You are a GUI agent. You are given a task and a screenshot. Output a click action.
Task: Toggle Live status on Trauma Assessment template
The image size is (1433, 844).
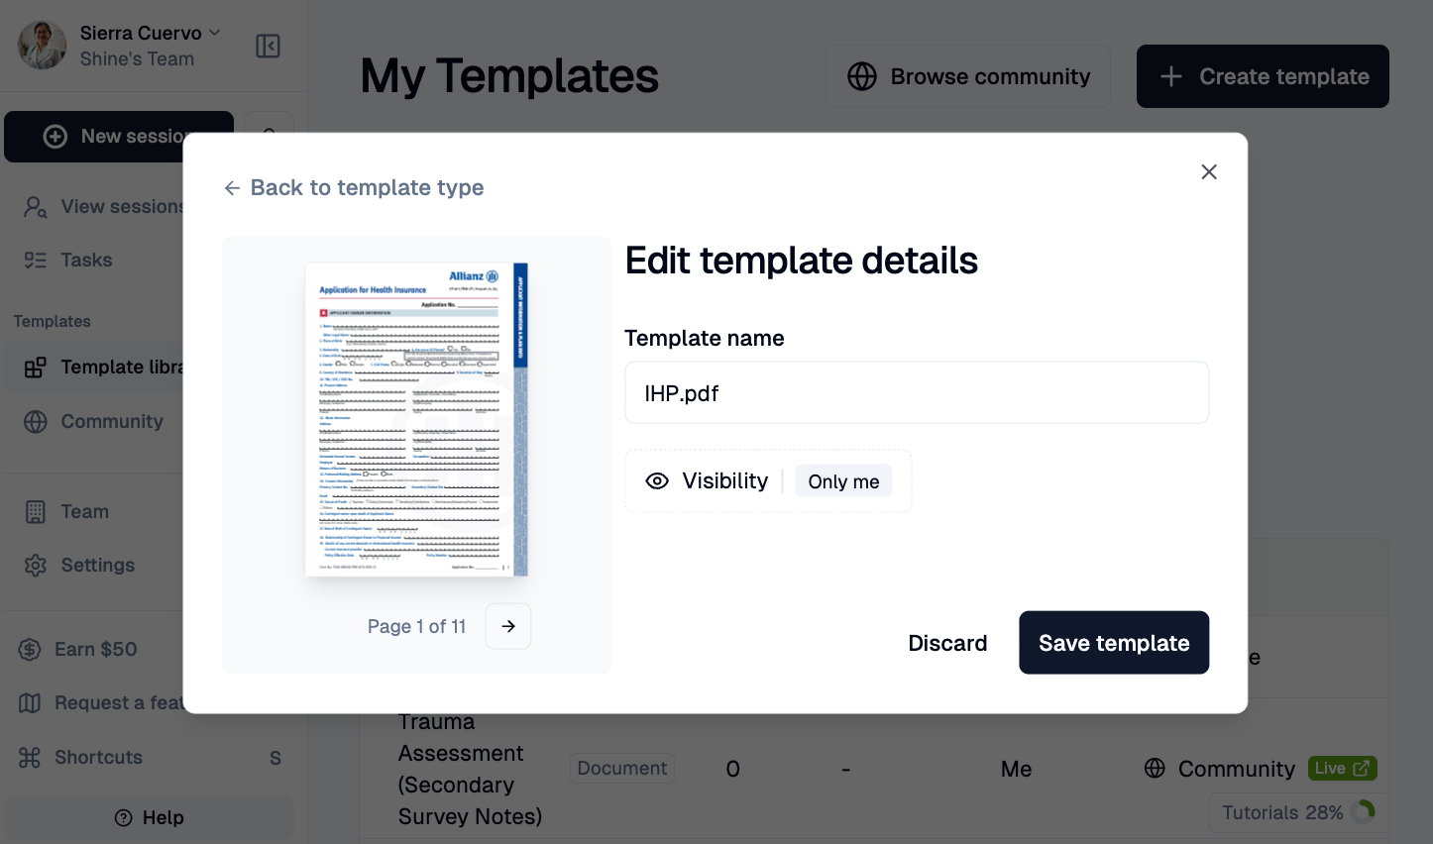click(1342, 768)
